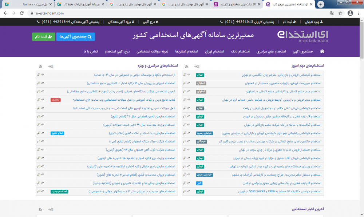Click red تخفیف badge on کتاب جامع row

[55, 100]
